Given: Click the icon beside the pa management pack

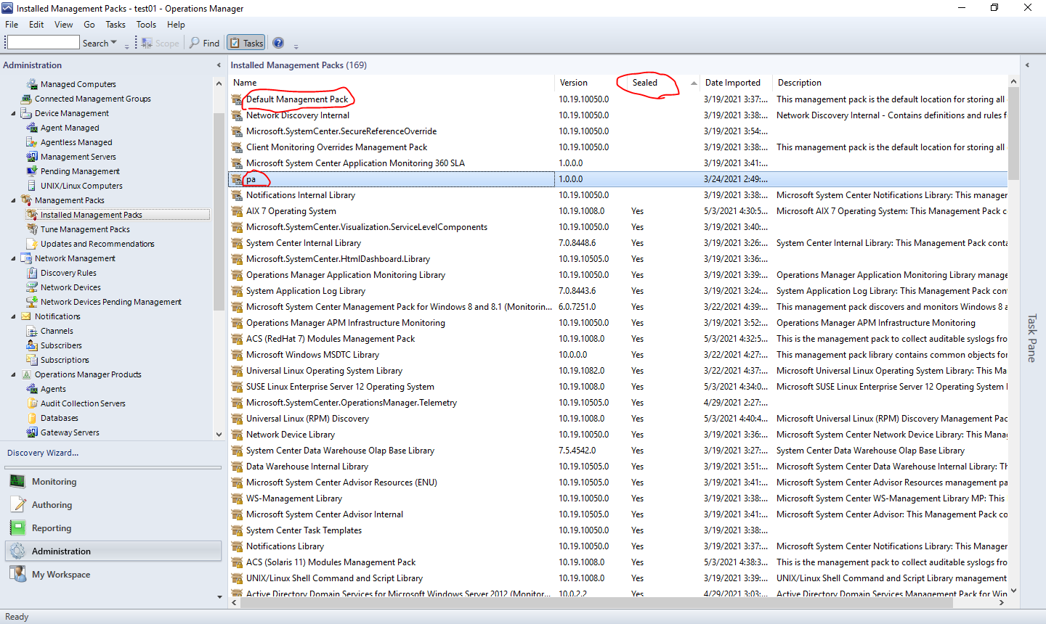Looking at the screenshot, I should pyautogui.click(x=237, y=179).
